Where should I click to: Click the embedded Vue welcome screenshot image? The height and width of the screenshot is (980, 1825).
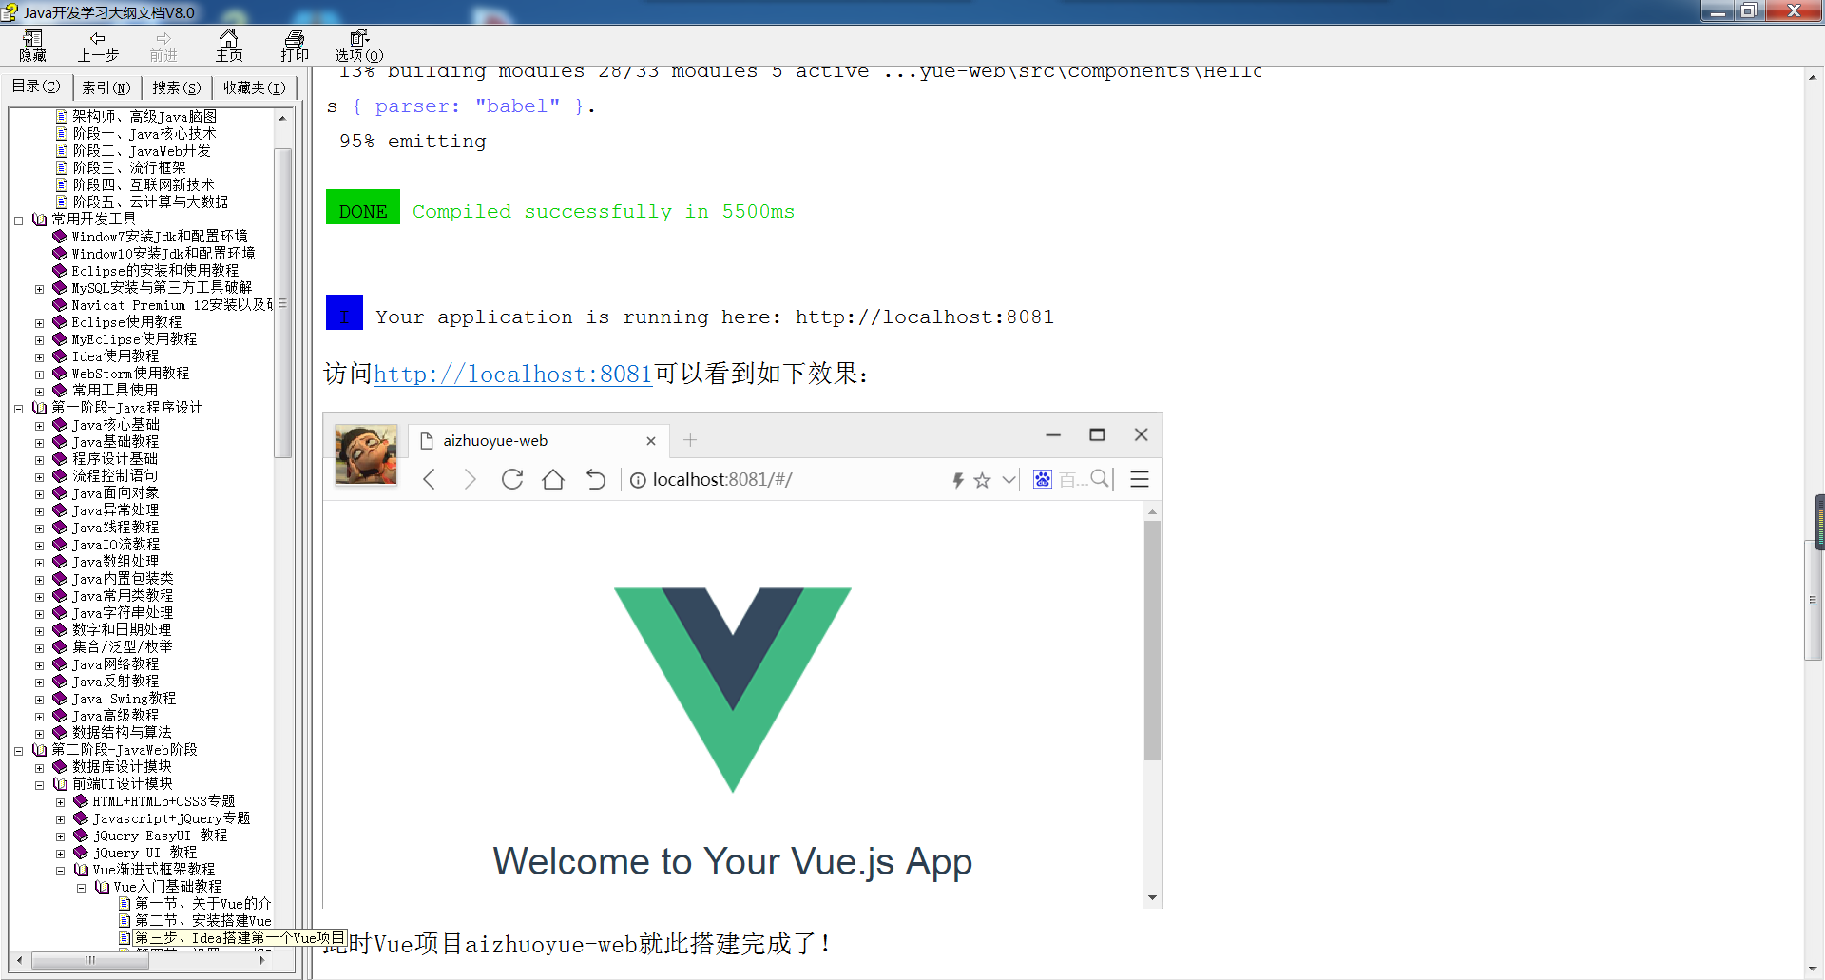pos(742,661)
